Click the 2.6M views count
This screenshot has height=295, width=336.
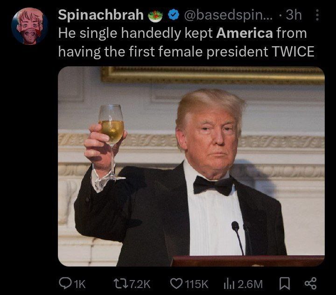(250, 284)
